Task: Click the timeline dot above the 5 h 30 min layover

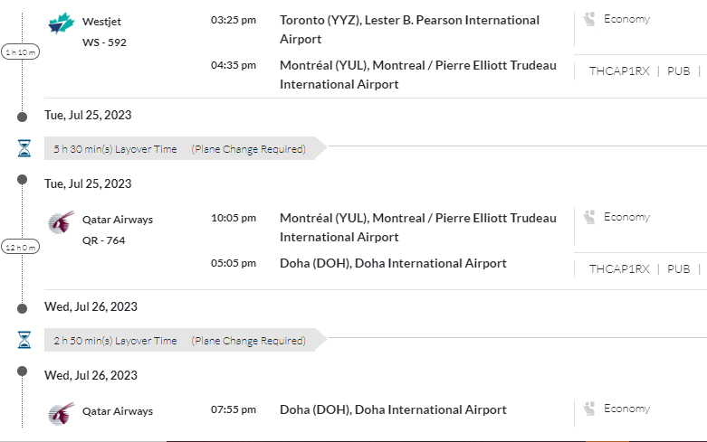Action: [22, 116]
